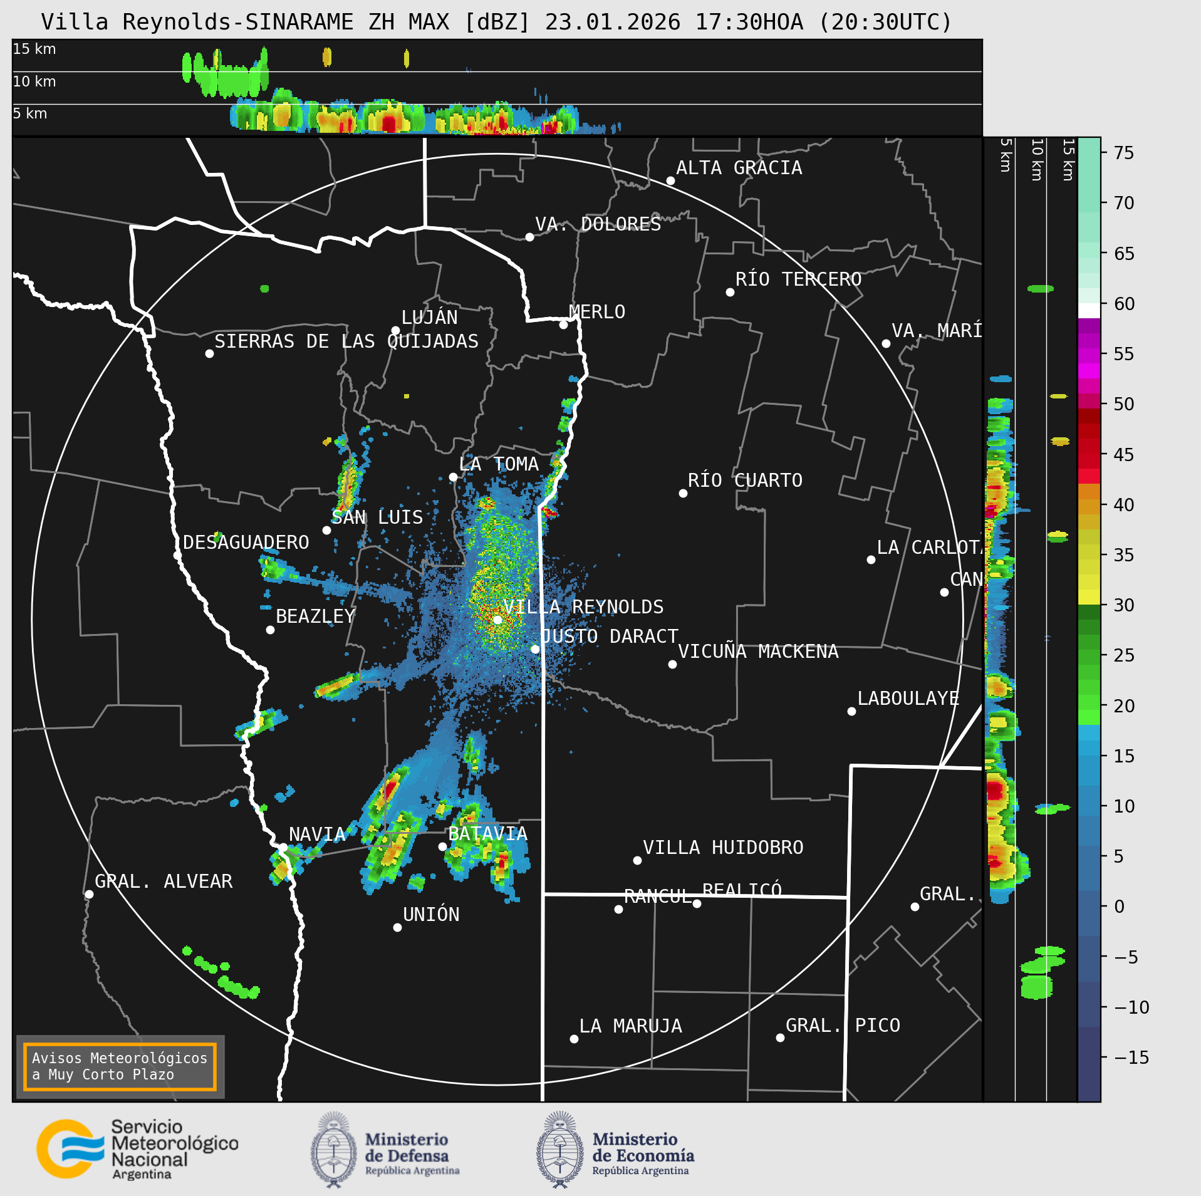Click the white dot marking Villa Reynolds radar
1201x1196 pixels.
point(497,620)
